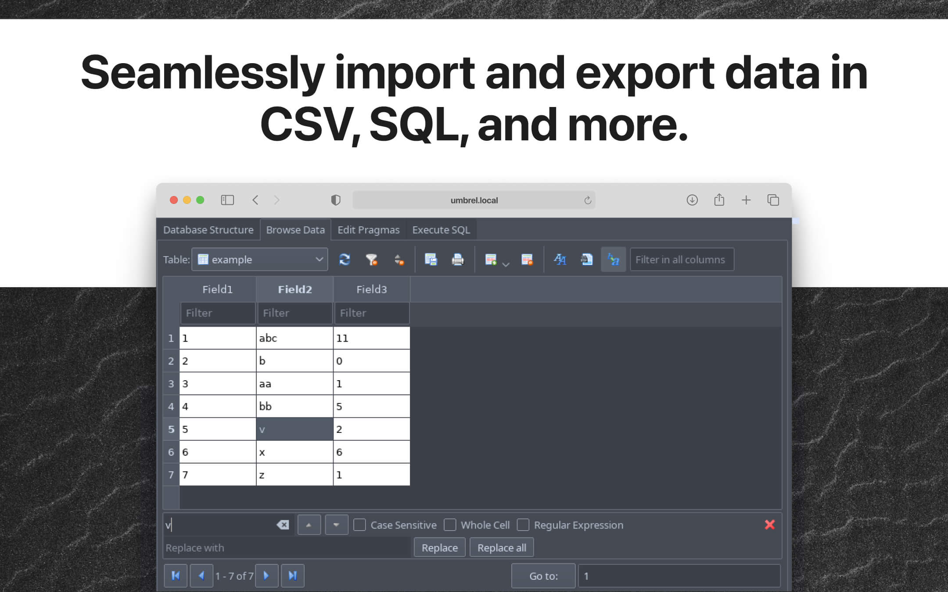Enable Regular Expression searching

(x=523, y=524)
